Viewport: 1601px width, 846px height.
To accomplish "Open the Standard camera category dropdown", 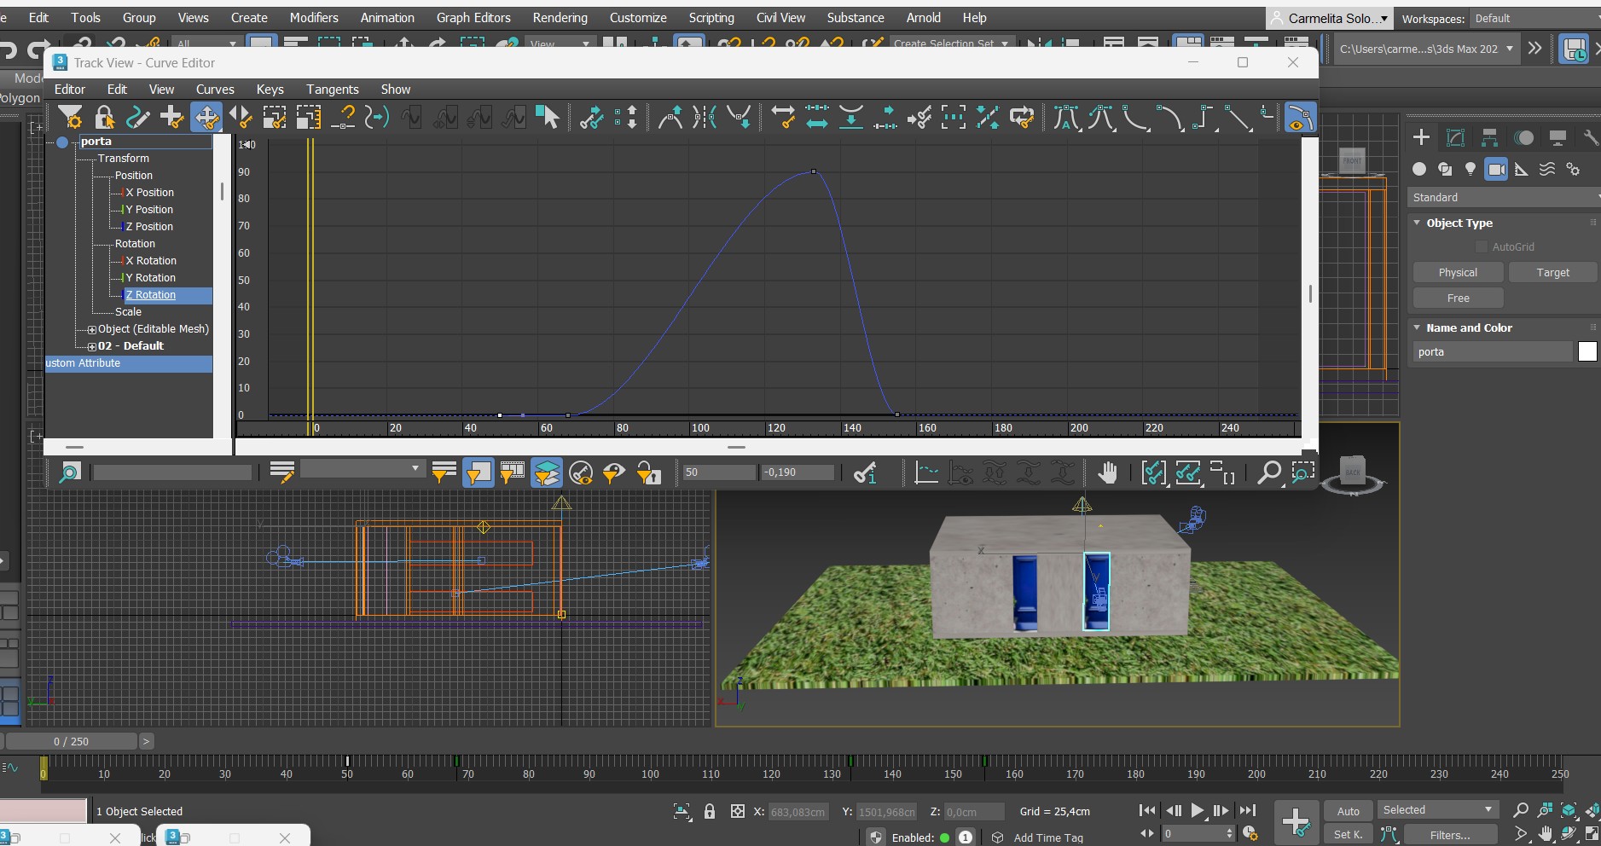I will [x=1503, y=198].
